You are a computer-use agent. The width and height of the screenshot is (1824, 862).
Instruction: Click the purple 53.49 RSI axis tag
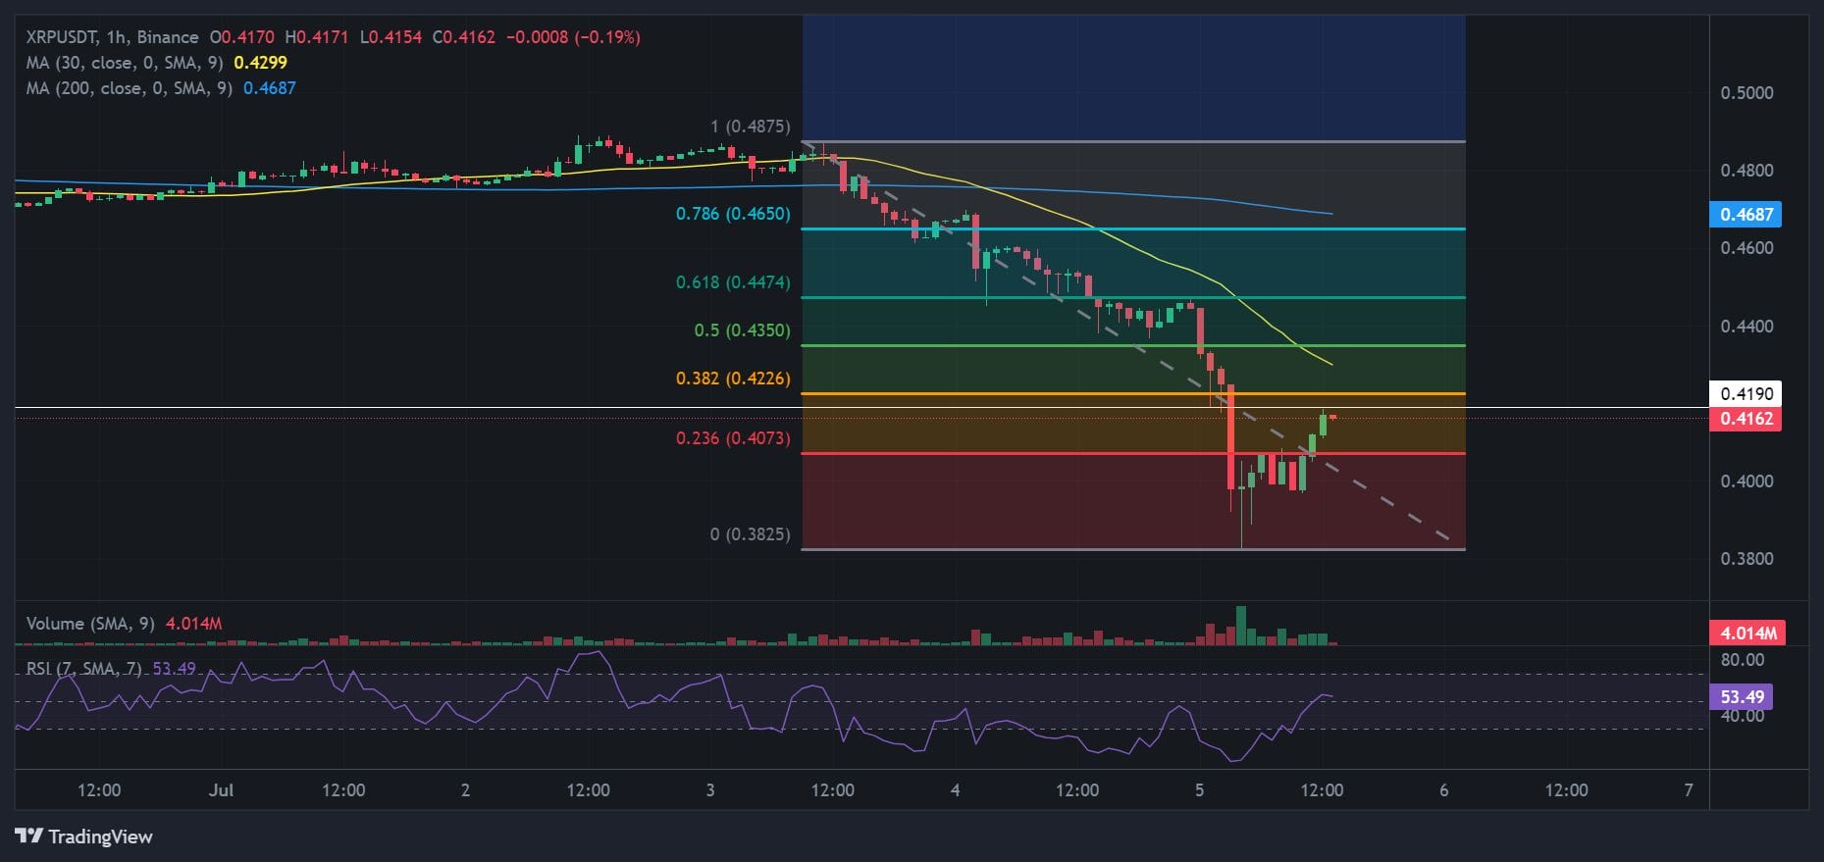[1742, 697]
